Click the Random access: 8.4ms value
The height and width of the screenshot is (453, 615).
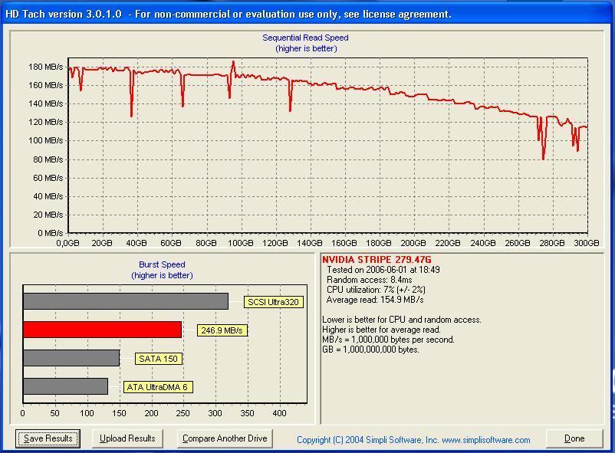point(369,280)
